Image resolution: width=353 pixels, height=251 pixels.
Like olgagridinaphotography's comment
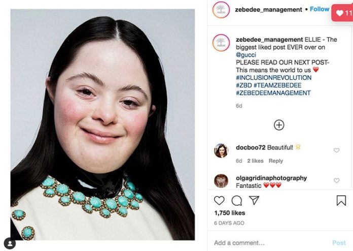(337, 180)
